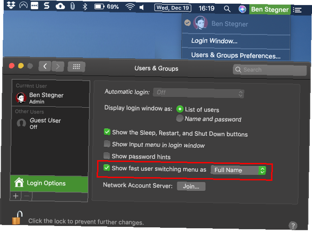Open the Wi-Fi menu bar icon
Viewport: 312px width, 231px height.
click(x=130, y=7)
